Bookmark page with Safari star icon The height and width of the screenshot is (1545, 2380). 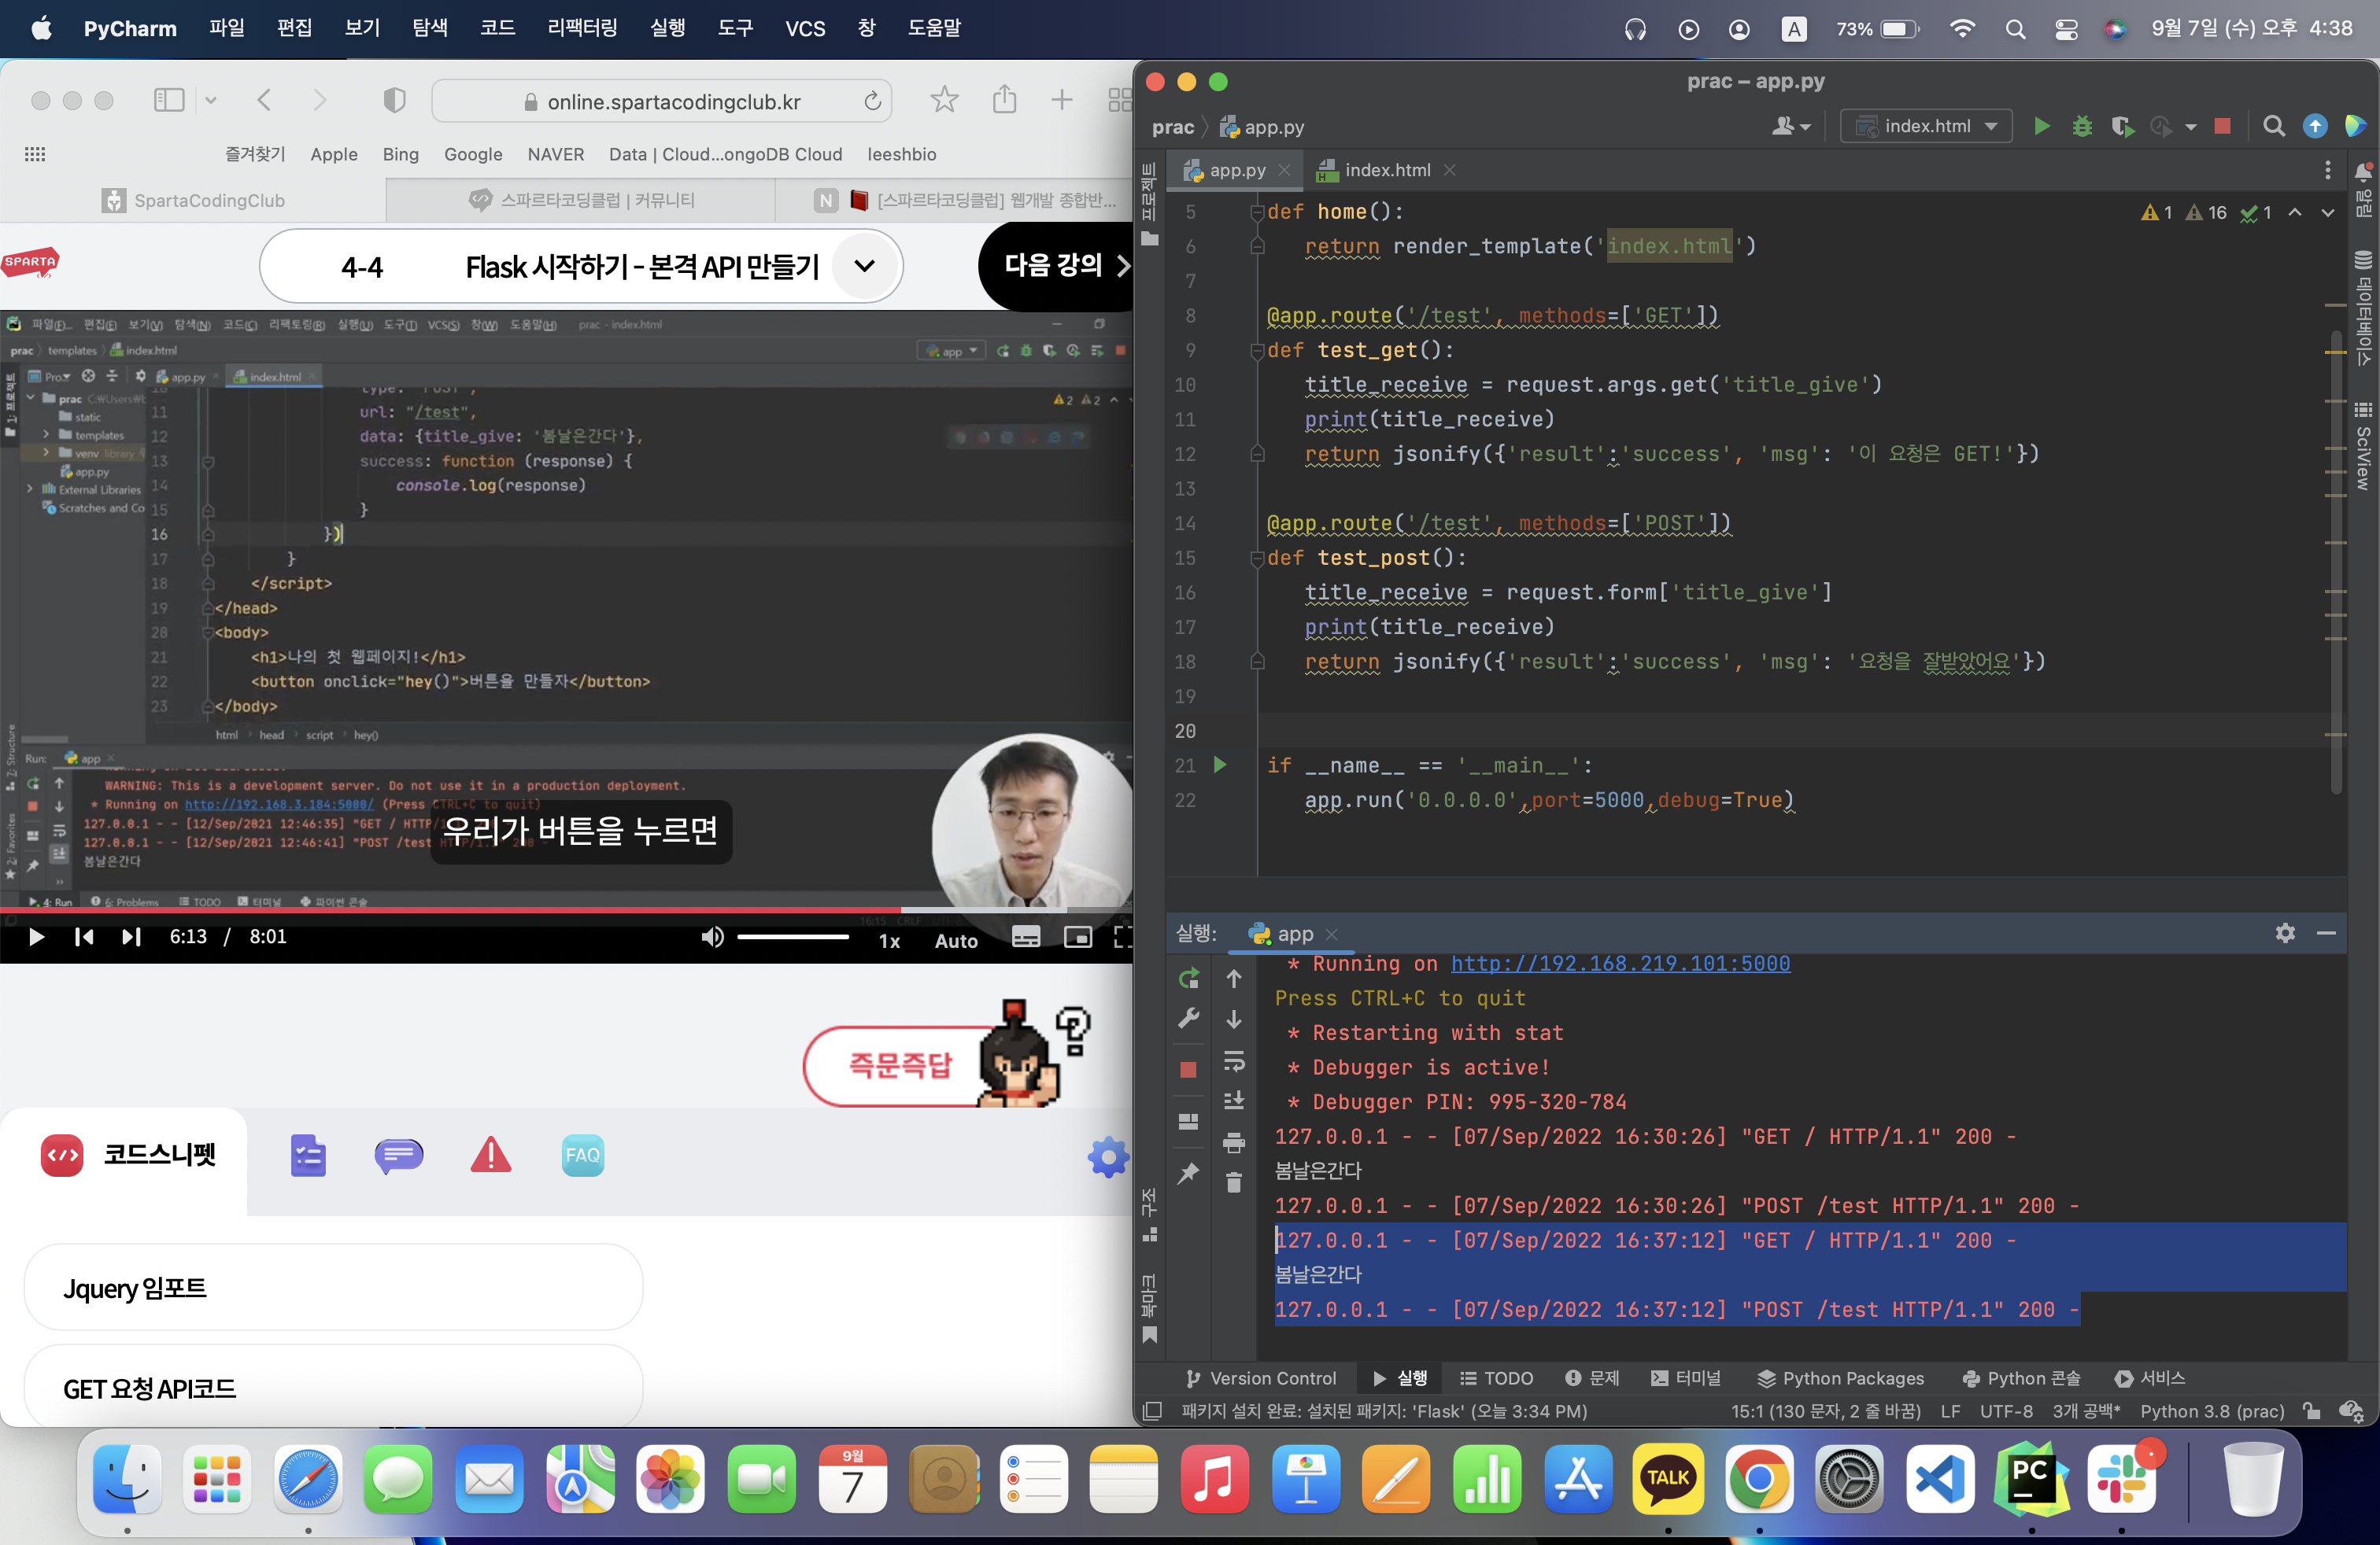[x=944, y=99]
